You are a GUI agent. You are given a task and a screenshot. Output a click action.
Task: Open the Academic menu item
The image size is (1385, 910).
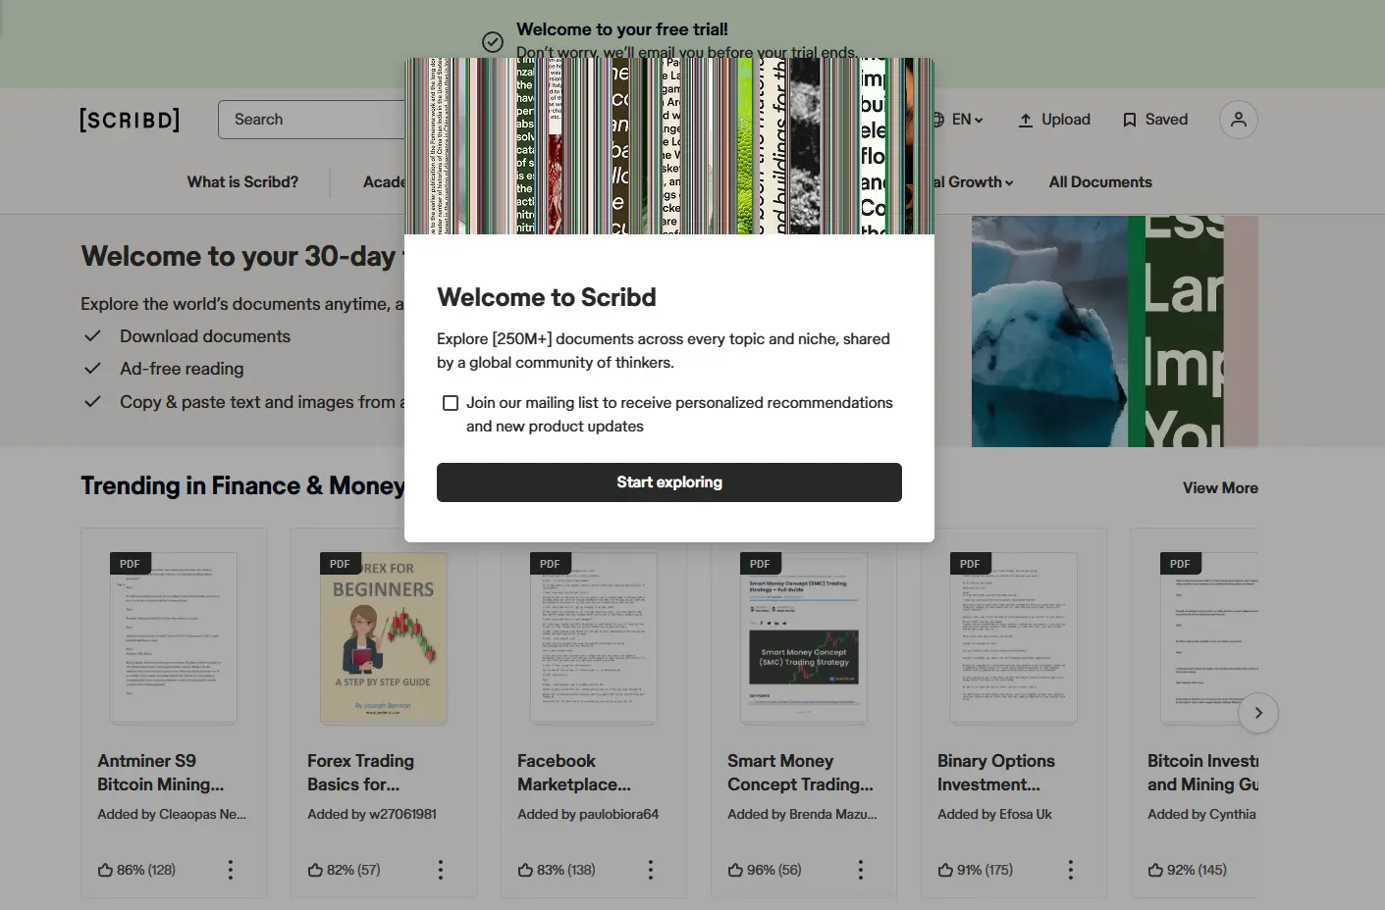tap(384, 182)
